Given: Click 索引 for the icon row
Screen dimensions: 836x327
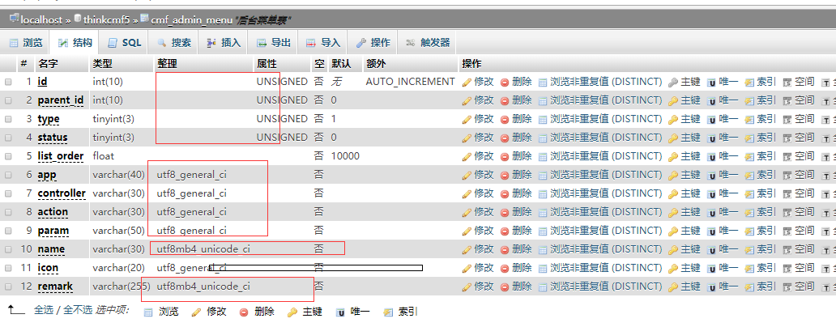Looking at the screenshot, I should point(766,268).
